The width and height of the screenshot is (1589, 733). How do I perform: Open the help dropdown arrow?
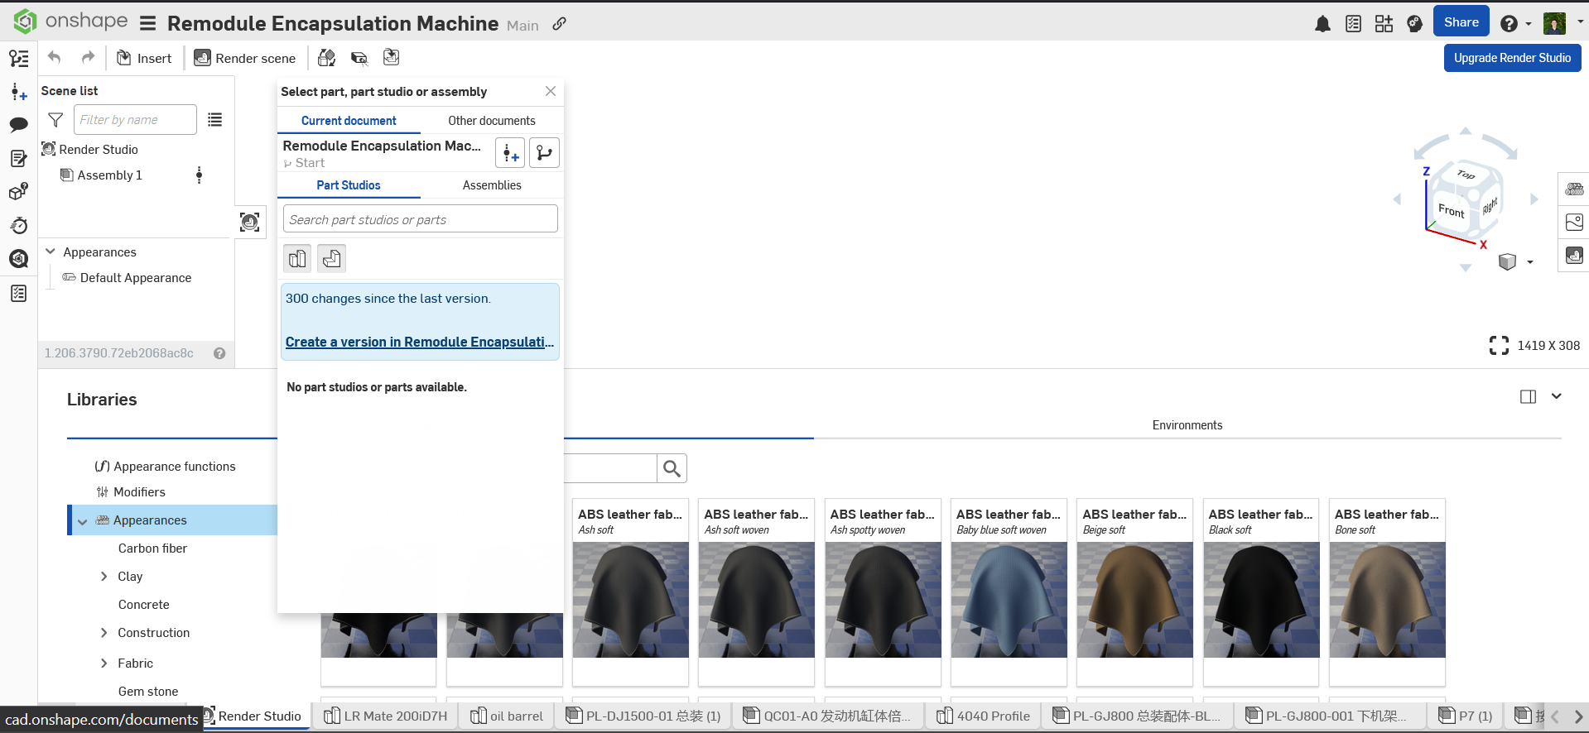pyautogui.click(x=1529, y=24)
